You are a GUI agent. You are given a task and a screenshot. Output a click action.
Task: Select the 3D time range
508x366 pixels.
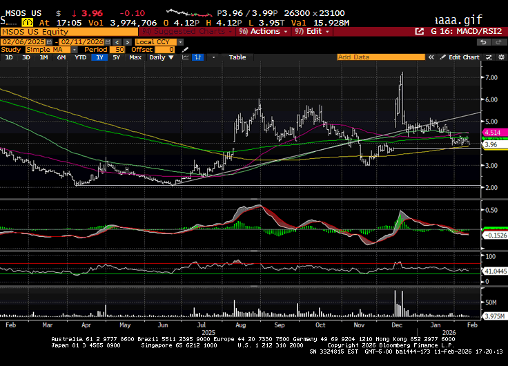pos(26,57)
